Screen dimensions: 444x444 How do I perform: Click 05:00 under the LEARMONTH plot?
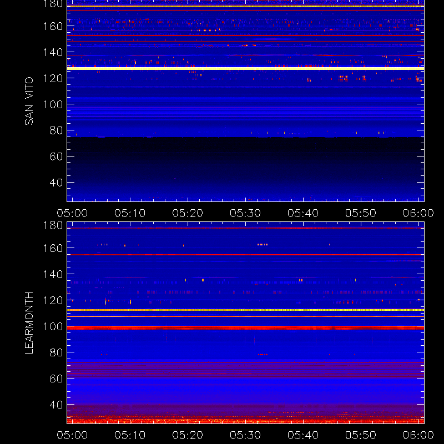(72, 435)
